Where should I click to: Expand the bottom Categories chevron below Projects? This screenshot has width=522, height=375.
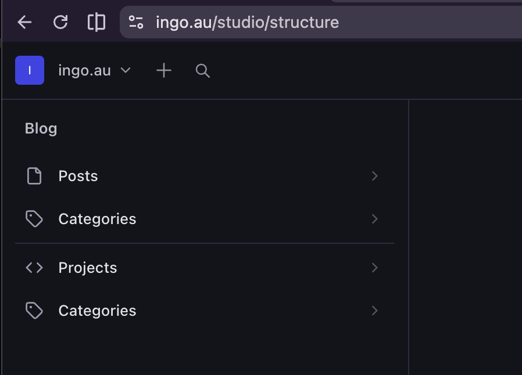click(375, 311)
